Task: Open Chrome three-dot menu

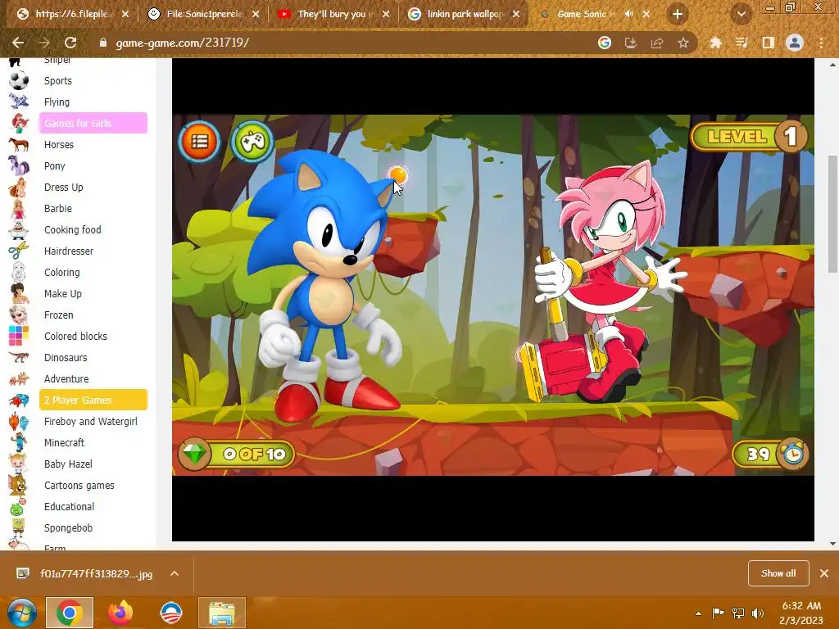Action: (821, 43)
